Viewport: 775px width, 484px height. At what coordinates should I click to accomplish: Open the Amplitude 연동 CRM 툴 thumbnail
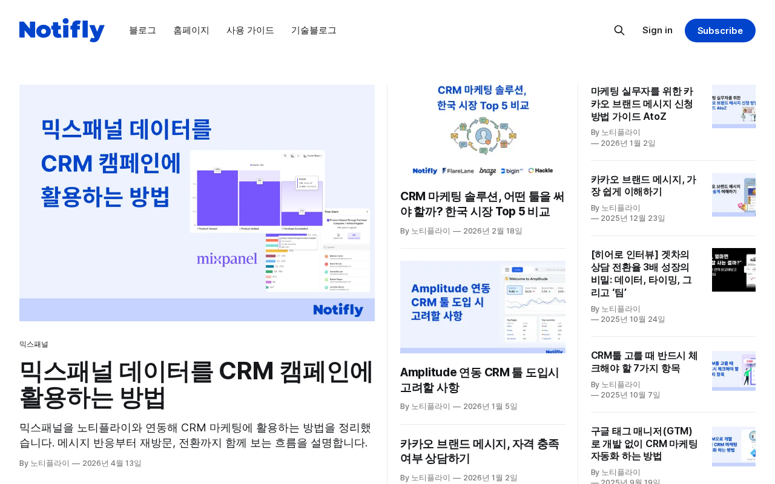pos(483,307)
